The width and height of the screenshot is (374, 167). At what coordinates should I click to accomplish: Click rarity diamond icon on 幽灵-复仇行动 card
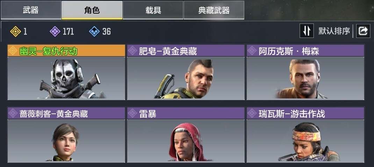pyautogui.click(x=13, y=51)
